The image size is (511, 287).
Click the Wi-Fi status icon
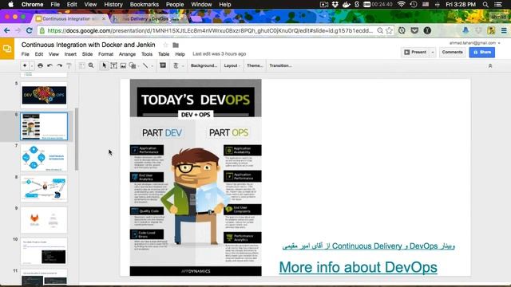[x=402, y=5]
